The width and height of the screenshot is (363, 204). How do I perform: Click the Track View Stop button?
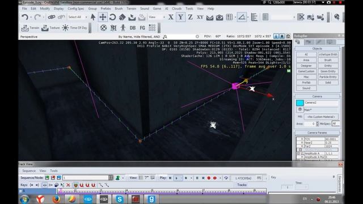tap(186, 178)
